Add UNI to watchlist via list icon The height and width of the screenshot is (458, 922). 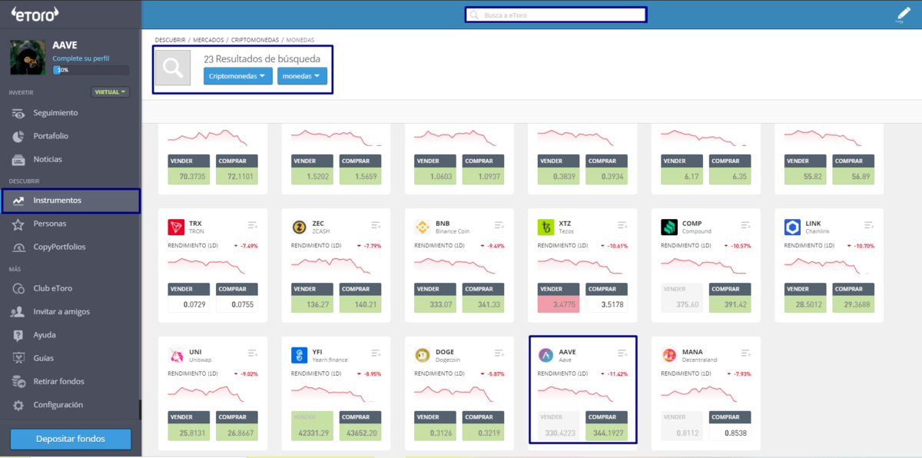pos(253,353)
